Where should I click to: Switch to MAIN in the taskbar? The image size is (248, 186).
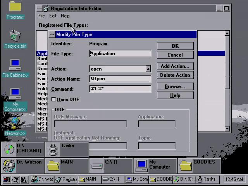(90, 179)
